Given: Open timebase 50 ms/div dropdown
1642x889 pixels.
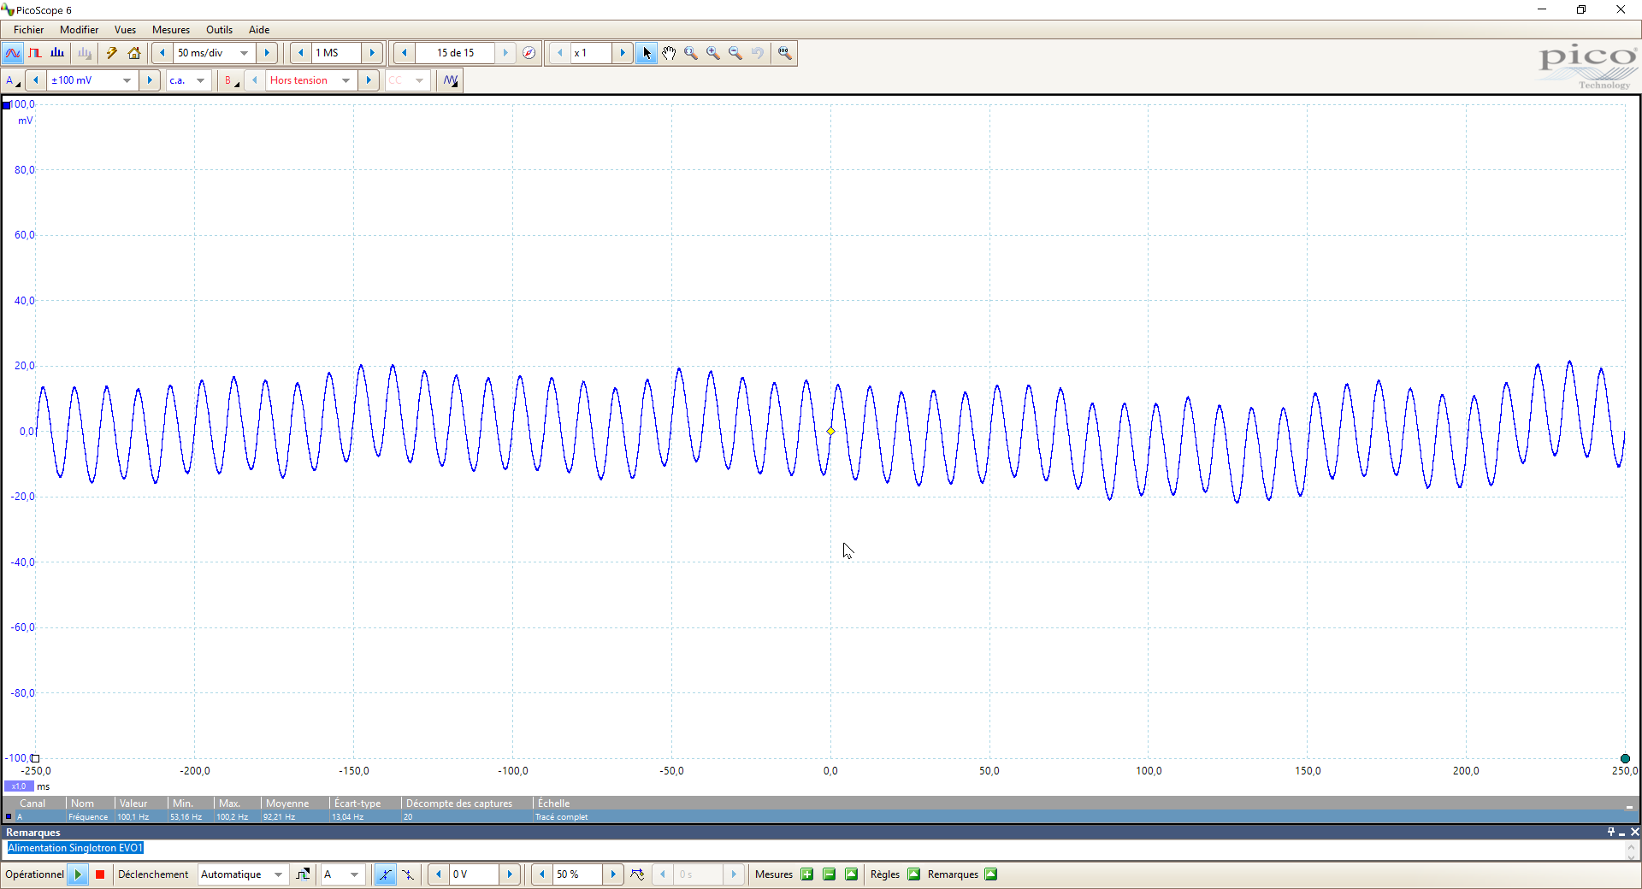Looking at the screenshot, I should [245, 53].
